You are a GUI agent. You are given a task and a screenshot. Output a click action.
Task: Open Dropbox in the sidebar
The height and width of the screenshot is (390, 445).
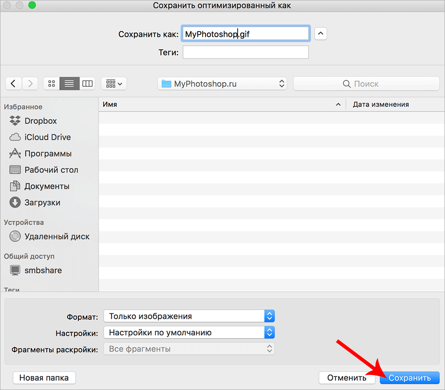[x=40, y=121]
